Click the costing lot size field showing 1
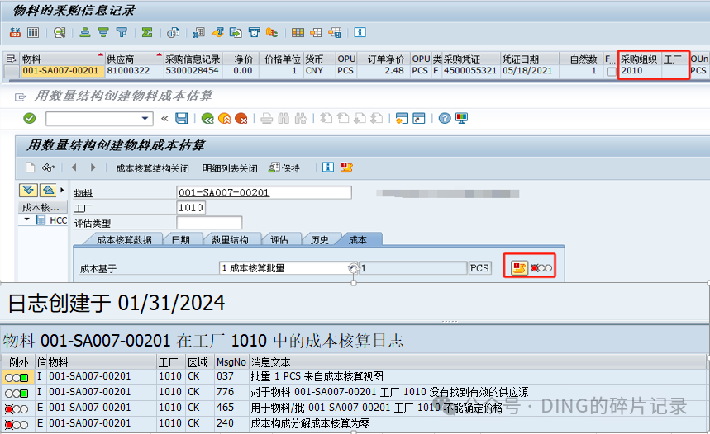The width and height of the screenshot is (710, 434). click(x=413, y=268)
